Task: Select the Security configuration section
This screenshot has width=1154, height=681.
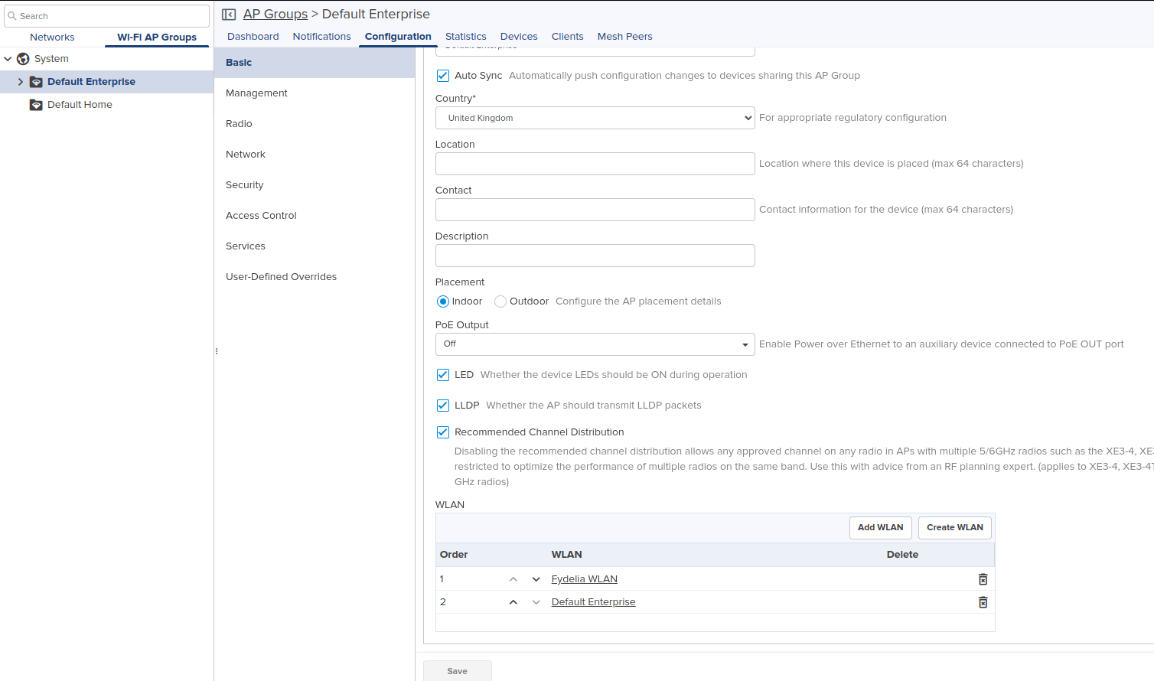Action: (x=315, y=185)
